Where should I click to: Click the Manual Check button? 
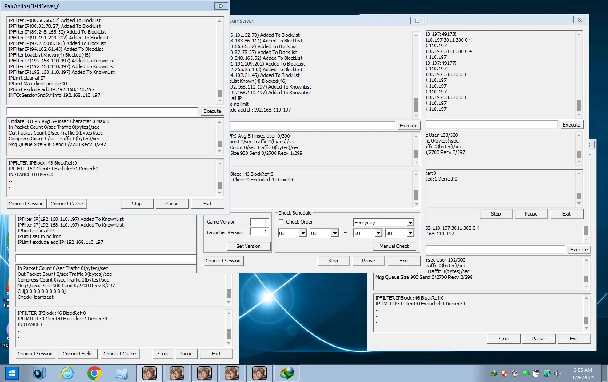(394, 246)
